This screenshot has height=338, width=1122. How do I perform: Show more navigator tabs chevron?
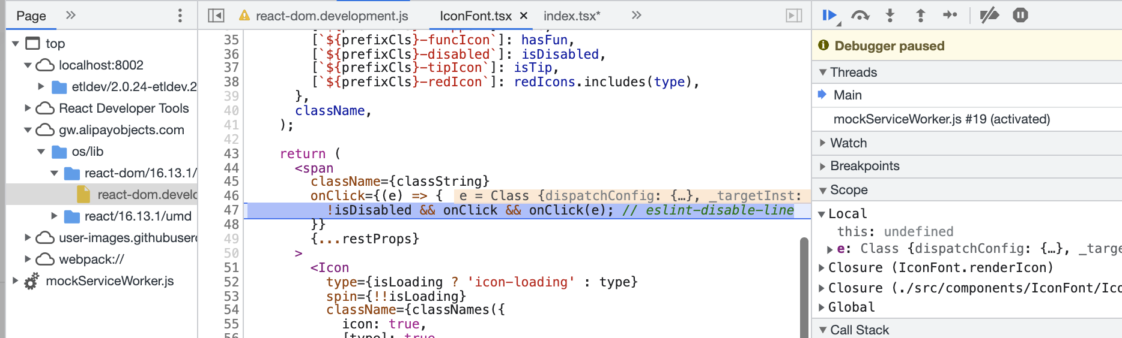(71, 15)
